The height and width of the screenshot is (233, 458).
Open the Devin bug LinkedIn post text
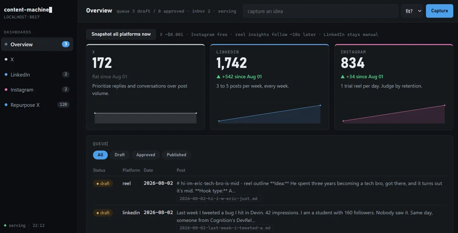305,217
